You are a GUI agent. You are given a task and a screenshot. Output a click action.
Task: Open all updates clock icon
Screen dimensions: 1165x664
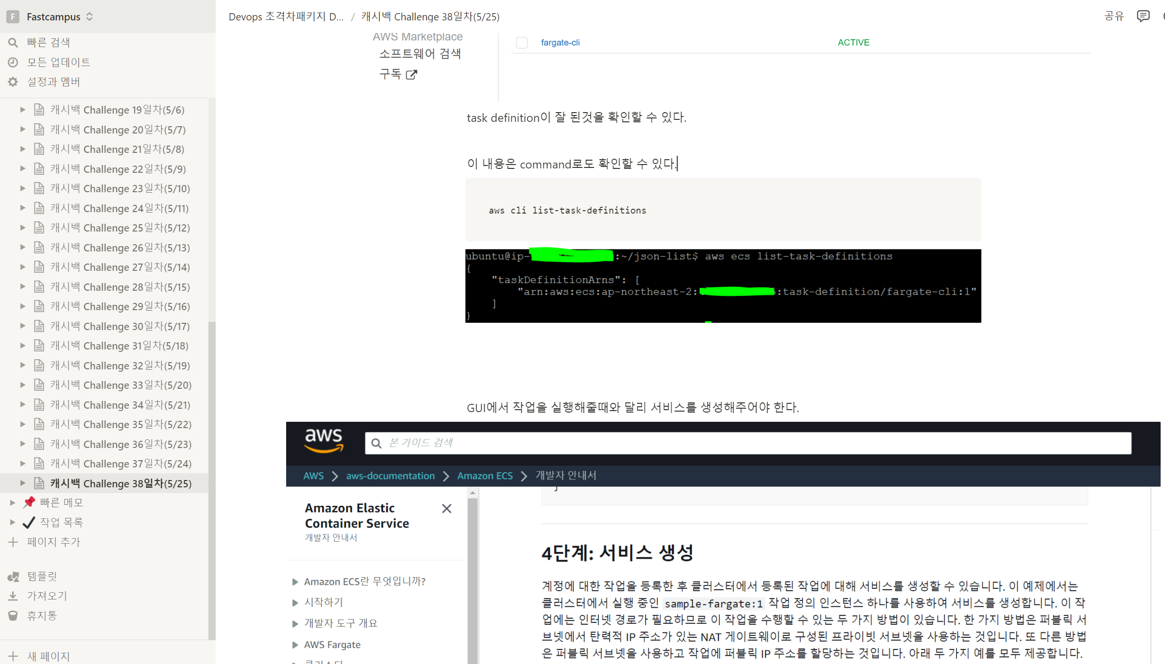pyautogui.click(x=13, y=62)
